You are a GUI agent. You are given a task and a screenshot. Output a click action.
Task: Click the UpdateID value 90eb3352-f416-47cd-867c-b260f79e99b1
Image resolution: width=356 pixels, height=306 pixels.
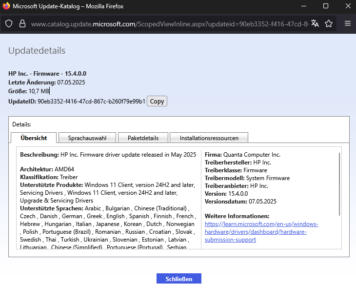91,102
